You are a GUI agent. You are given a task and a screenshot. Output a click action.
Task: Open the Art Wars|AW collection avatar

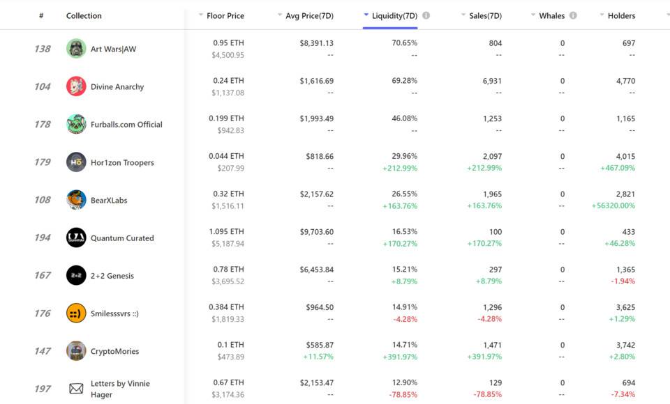point(76,49)
